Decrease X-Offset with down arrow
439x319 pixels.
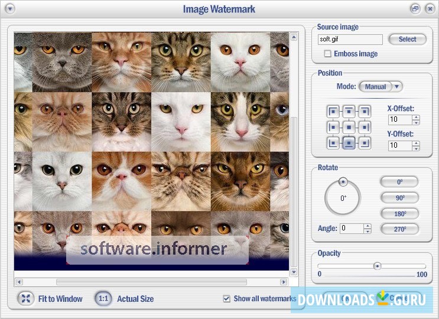tap(416, 122)
